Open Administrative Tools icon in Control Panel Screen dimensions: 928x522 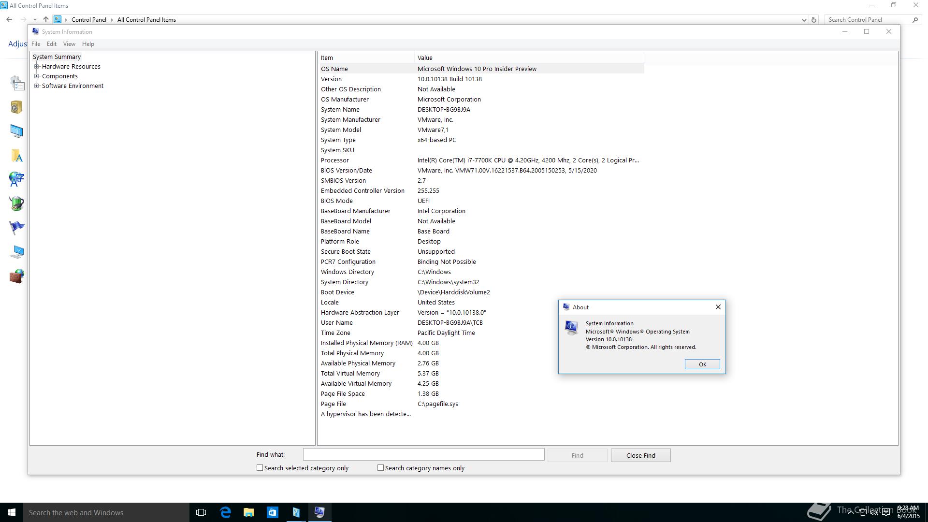(17, 83)
